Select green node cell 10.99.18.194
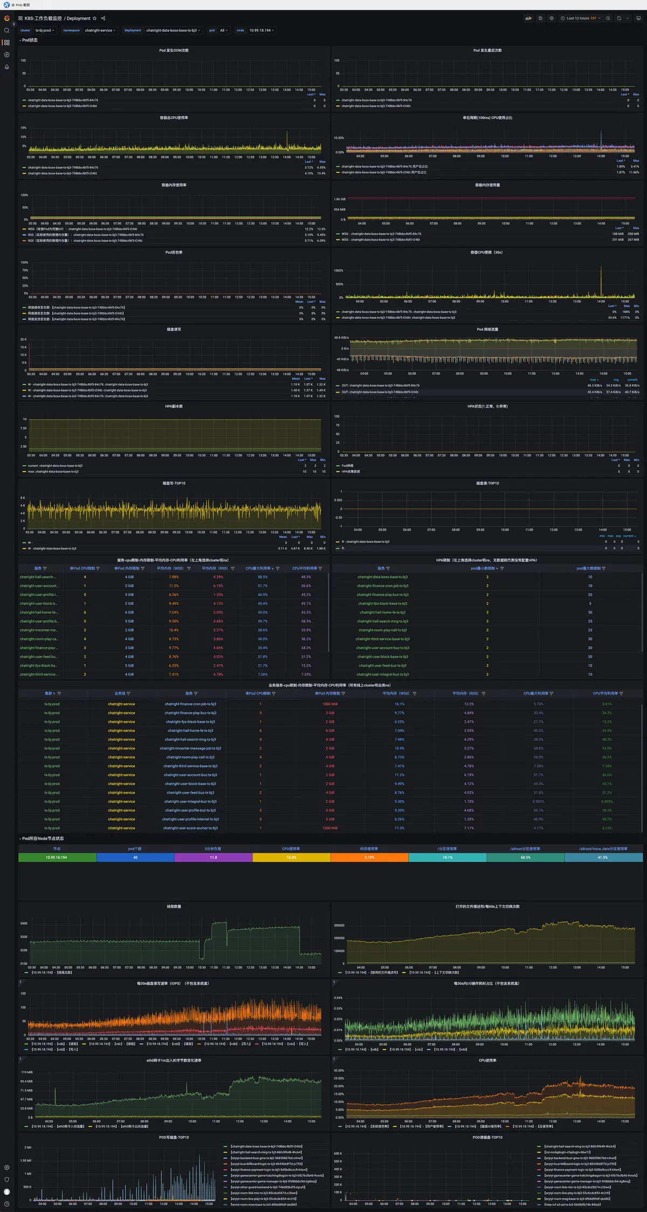This screenshot has width=647, height=1212. [57, 857]
